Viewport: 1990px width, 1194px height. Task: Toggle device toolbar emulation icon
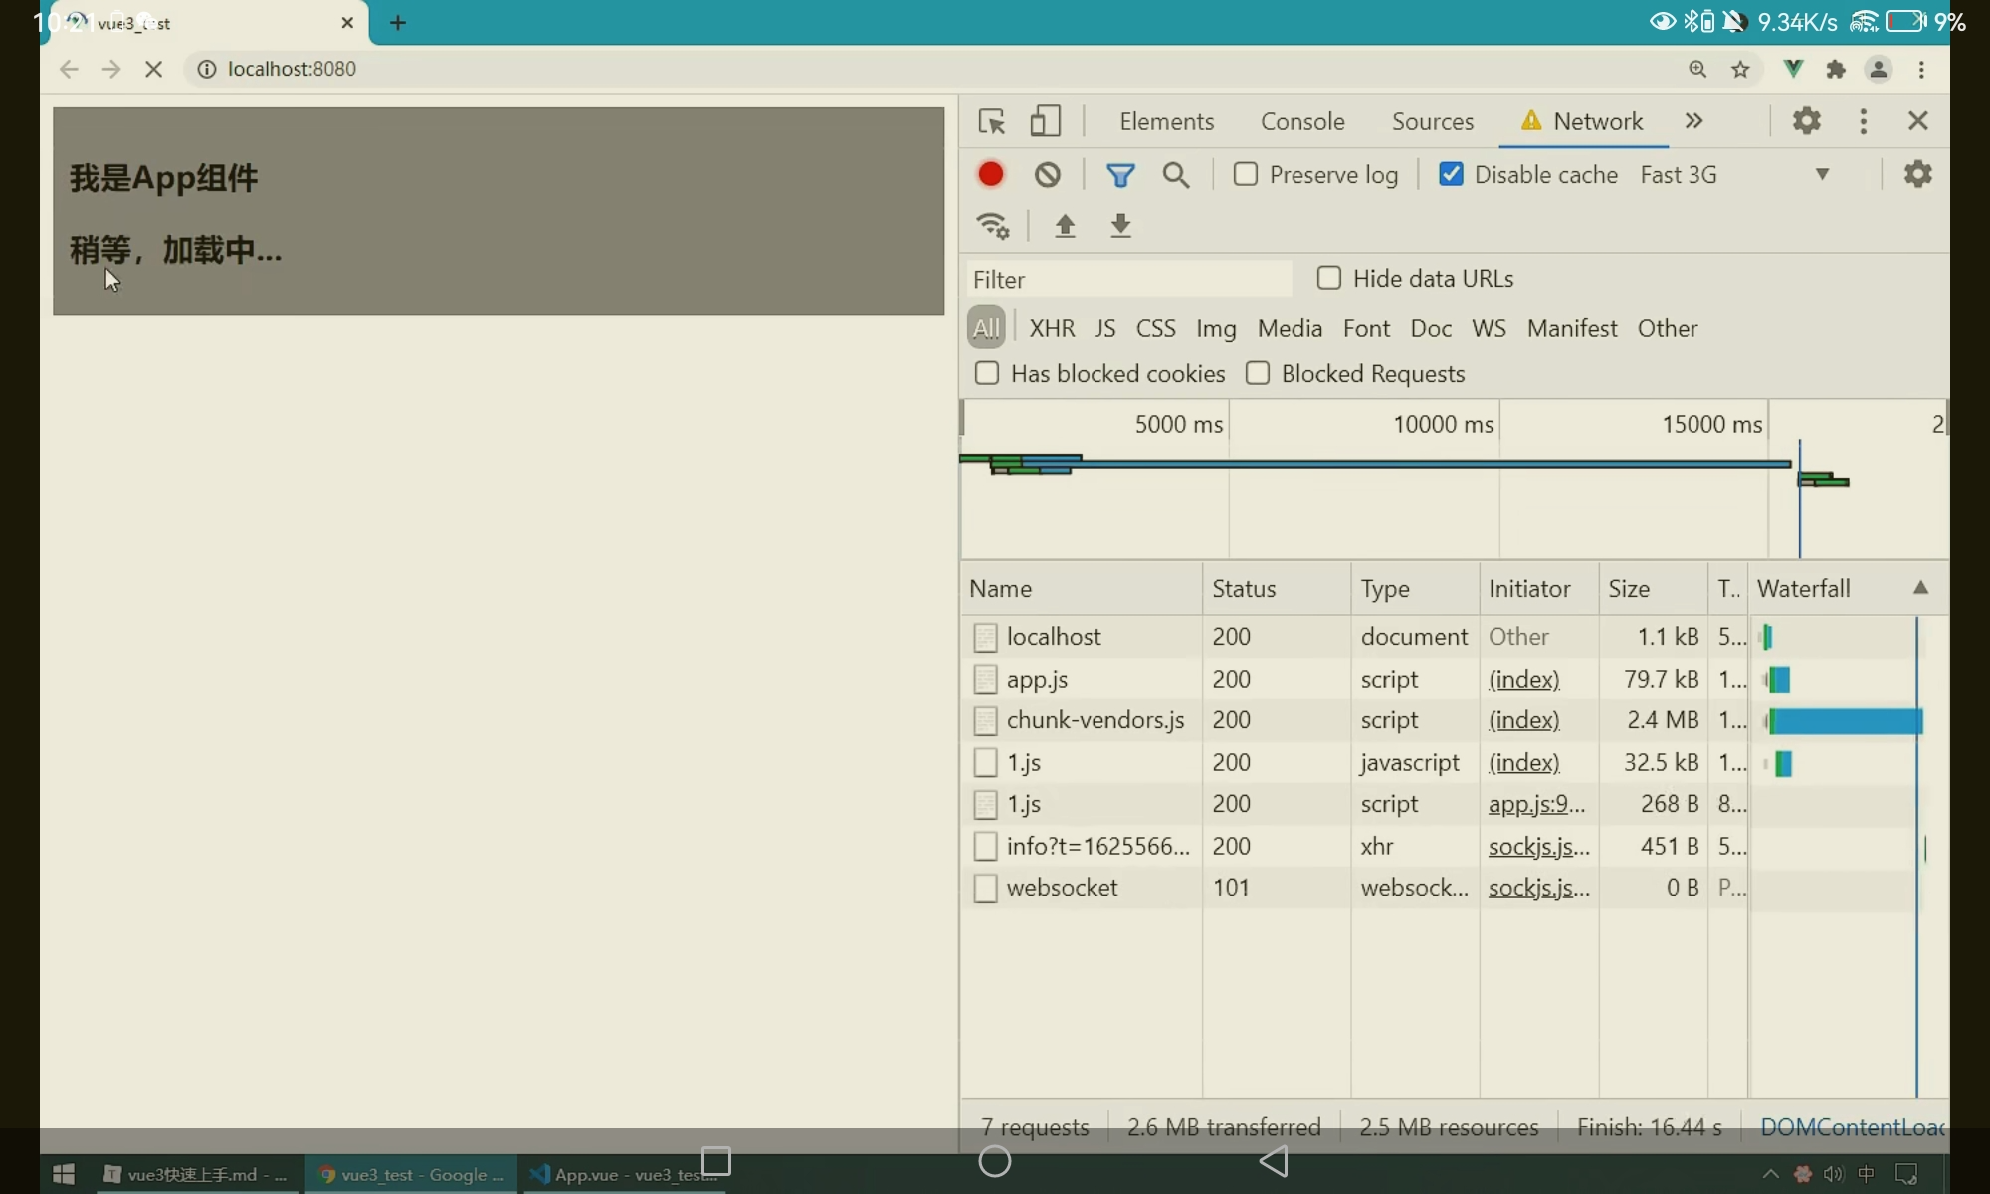pyautogui.click(x=1044, y=121)
